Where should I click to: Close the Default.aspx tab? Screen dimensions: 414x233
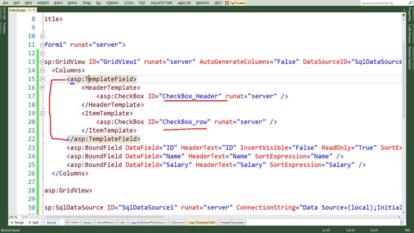point(34,10)
